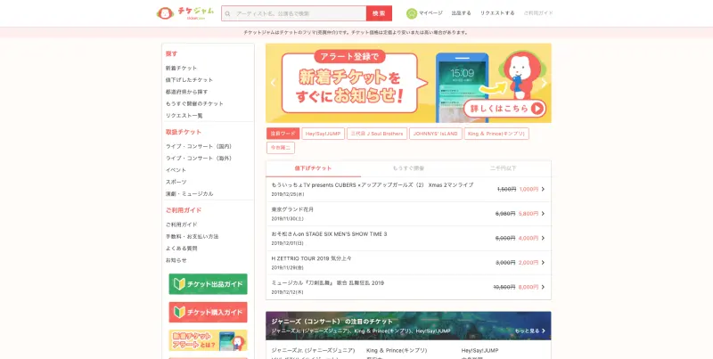The image size is (713, 359).
Task: Click the 三代目 J Soul Brothers tag
Action: tap(377, 134)
